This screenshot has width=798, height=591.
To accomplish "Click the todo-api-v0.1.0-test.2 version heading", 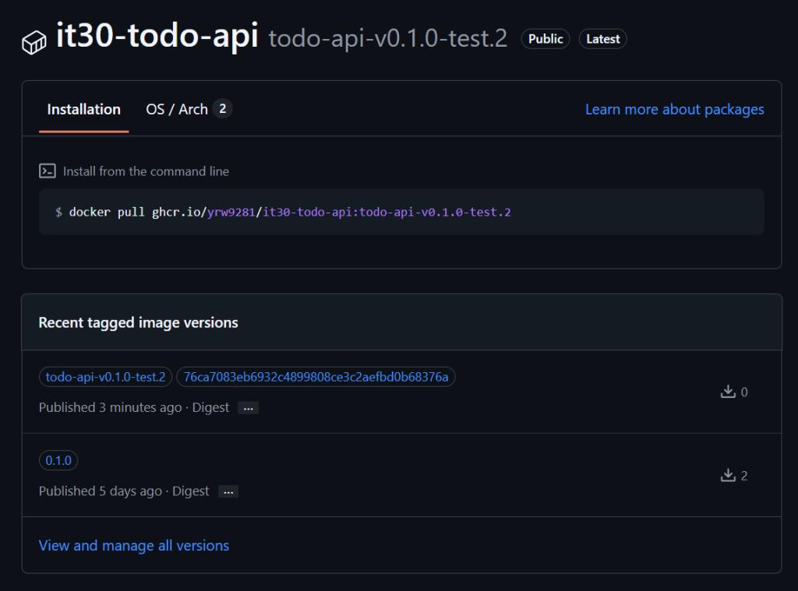I will tap(388, 38).
